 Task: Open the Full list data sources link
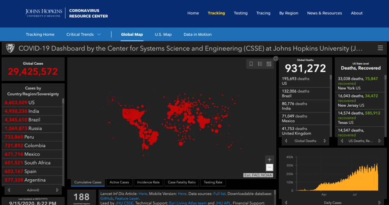tap(220, 194)
